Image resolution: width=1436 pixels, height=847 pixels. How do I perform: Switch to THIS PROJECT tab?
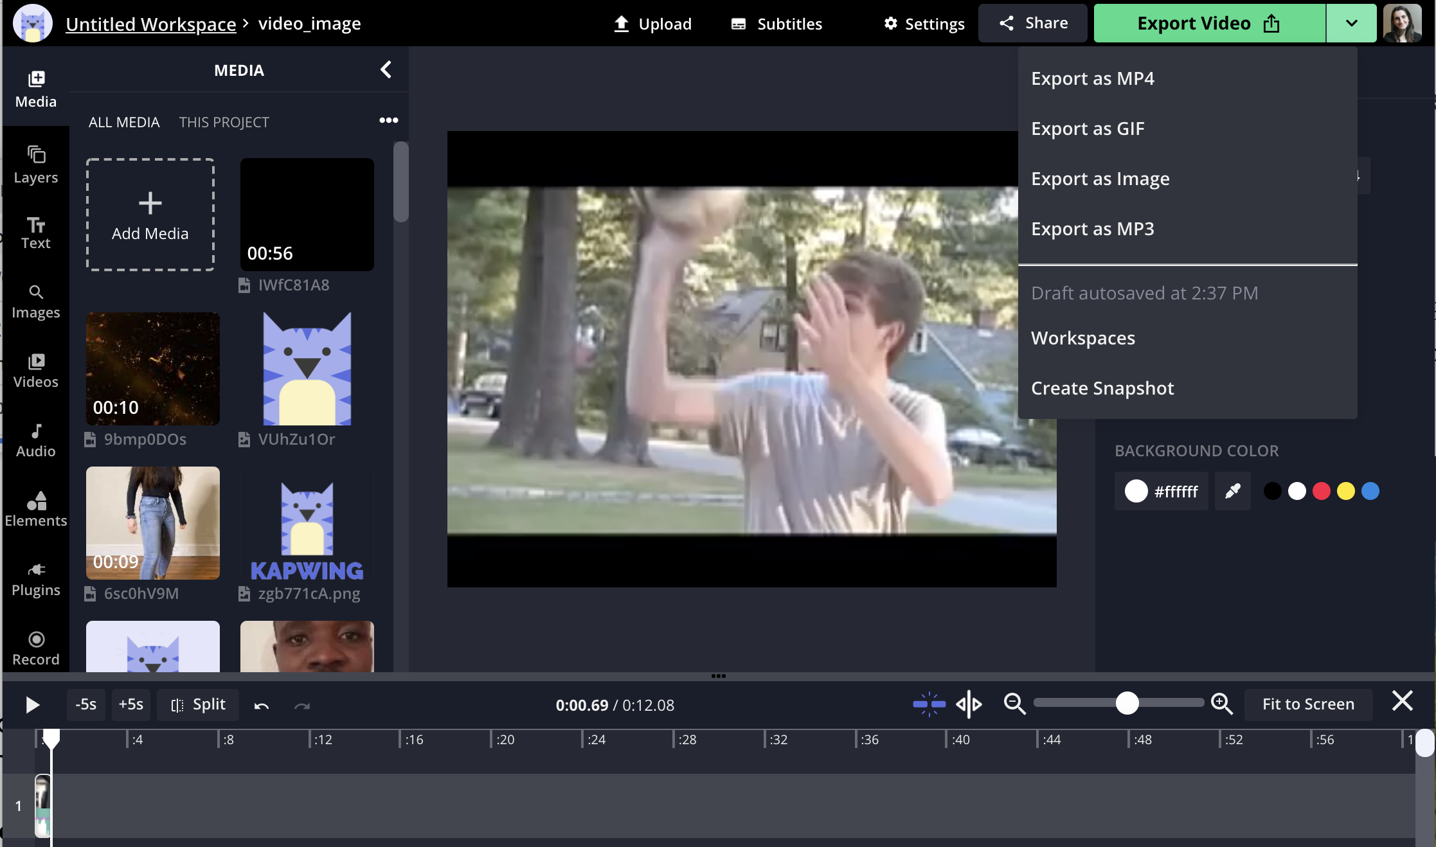pos(224,122)
